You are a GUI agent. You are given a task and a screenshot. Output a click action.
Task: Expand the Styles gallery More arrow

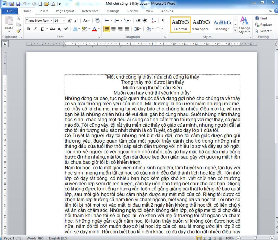point(235,31)
